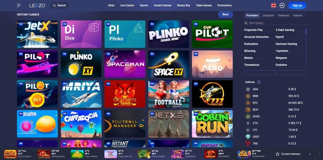Click the BNB coin icon

point(248,96)
